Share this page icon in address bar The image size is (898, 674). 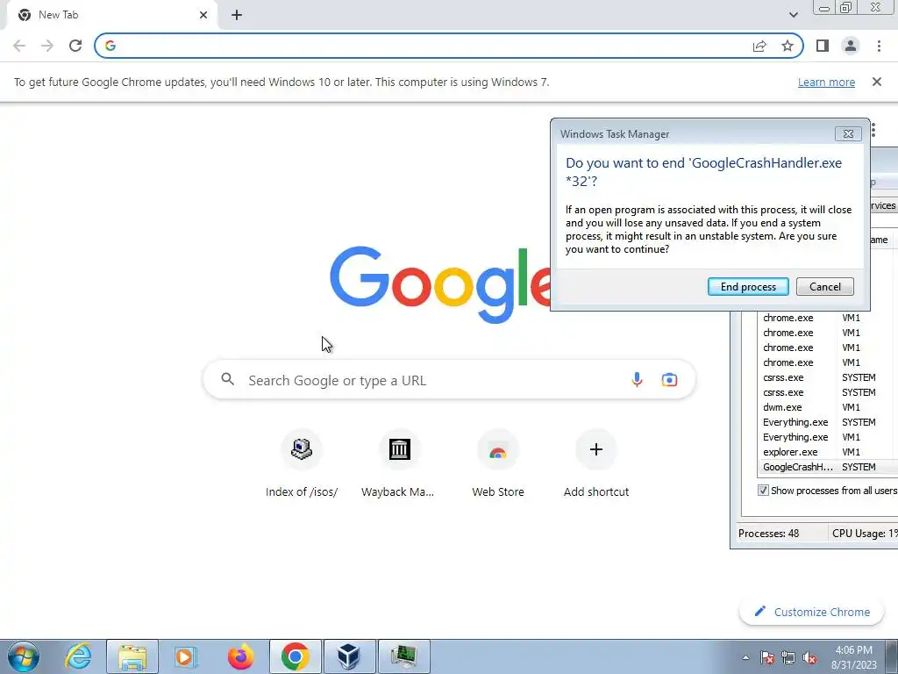click(759, 46)
